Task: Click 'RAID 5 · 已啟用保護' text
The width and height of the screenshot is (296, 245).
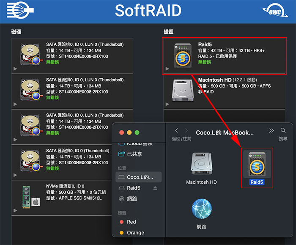Action: click(217, 56)
